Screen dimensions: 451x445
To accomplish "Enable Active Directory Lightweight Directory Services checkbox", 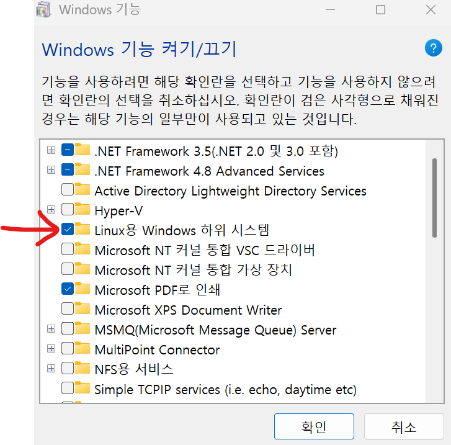I will 68,189.
